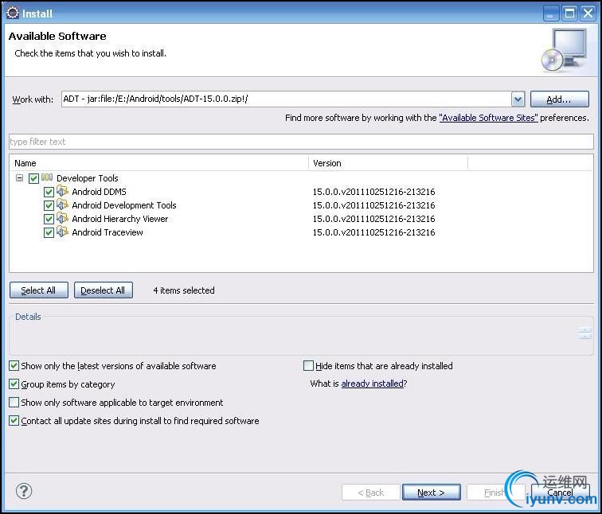This screenshot has height=514, width=602.
Task: Click the Android Development Tools version number cell
Action: tap(373, 205)
